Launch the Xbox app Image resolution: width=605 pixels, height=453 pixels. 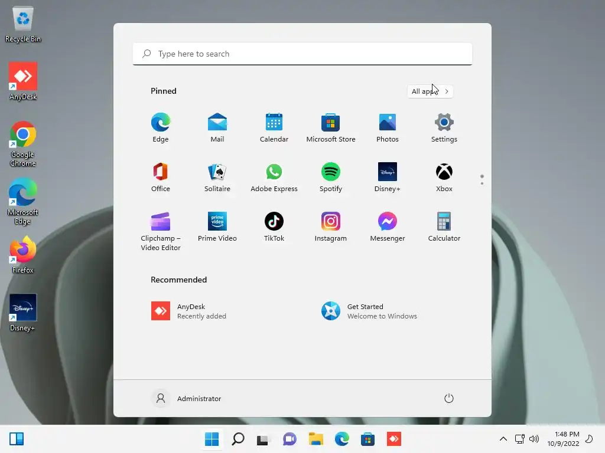[444, 177]
